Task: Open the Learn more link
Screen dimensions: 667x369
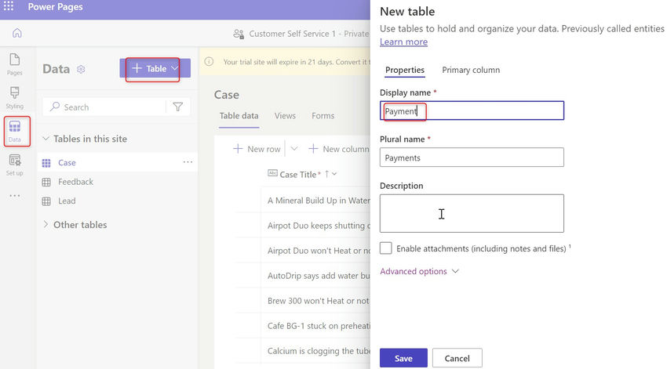Action: coord(403,42)
